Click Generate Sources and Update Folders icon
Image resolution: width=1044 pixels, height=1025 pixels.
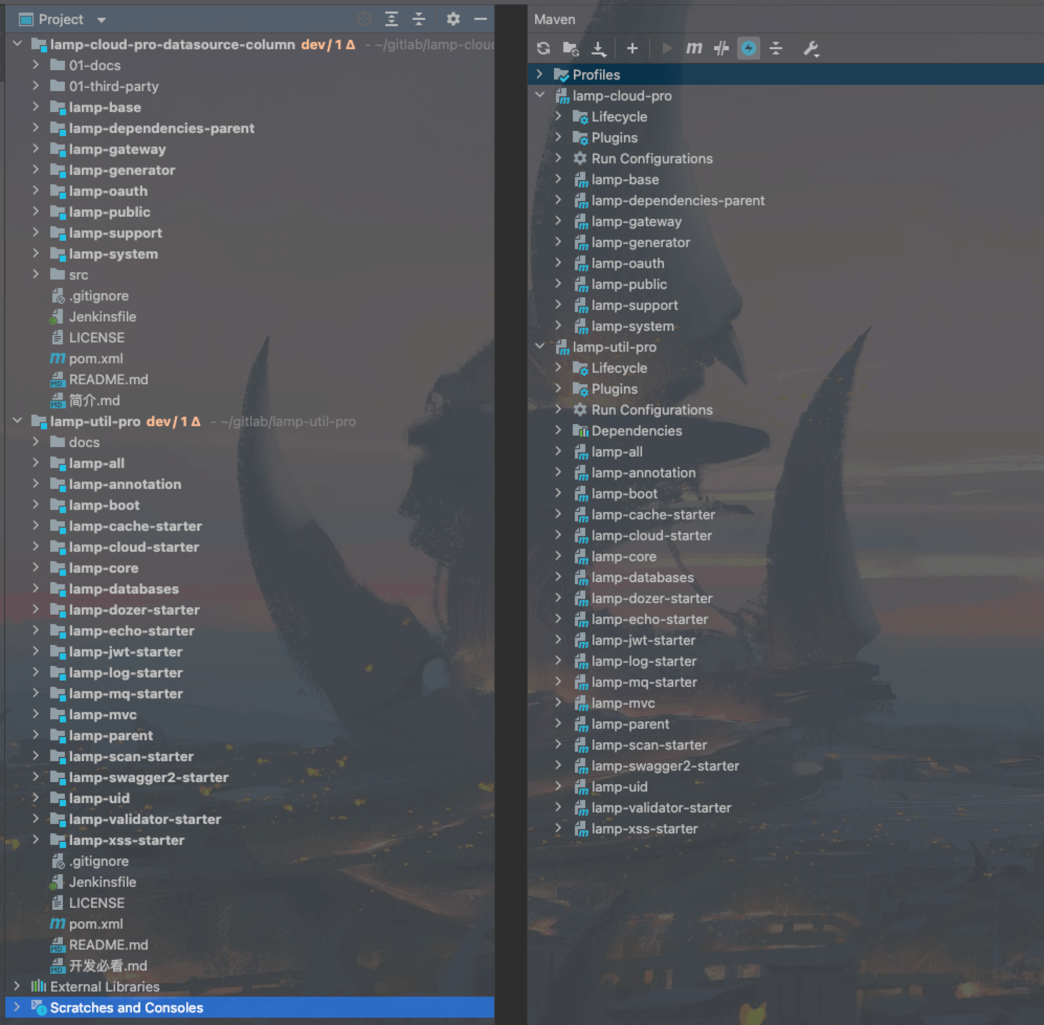pyautogui.click(x=570, y=49)
